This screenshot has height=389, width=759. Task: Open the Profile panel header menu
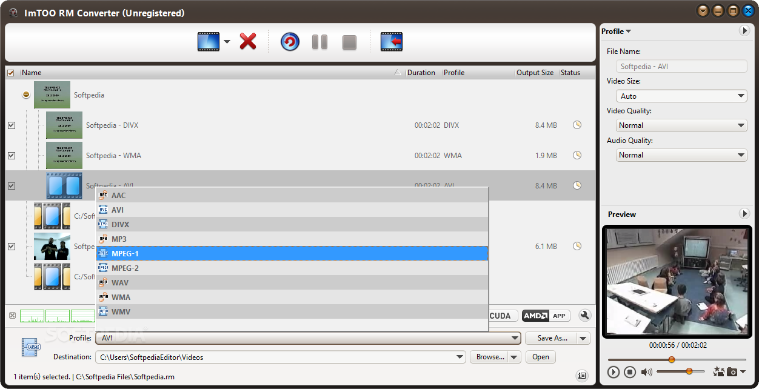tap(616, 32)
